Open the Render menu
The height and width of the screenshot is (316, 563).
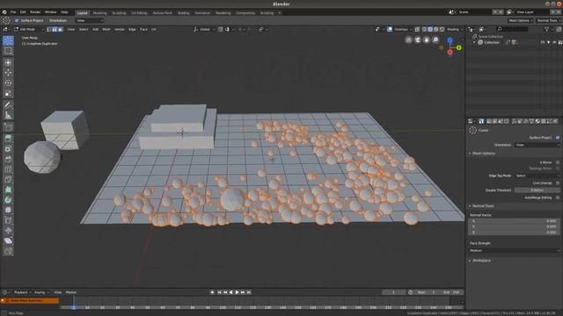pyautogui.click(x=35, y=12)
